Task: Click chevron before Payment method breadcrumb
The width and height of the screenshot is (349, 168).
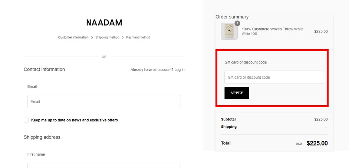Action: pos(123,37)
